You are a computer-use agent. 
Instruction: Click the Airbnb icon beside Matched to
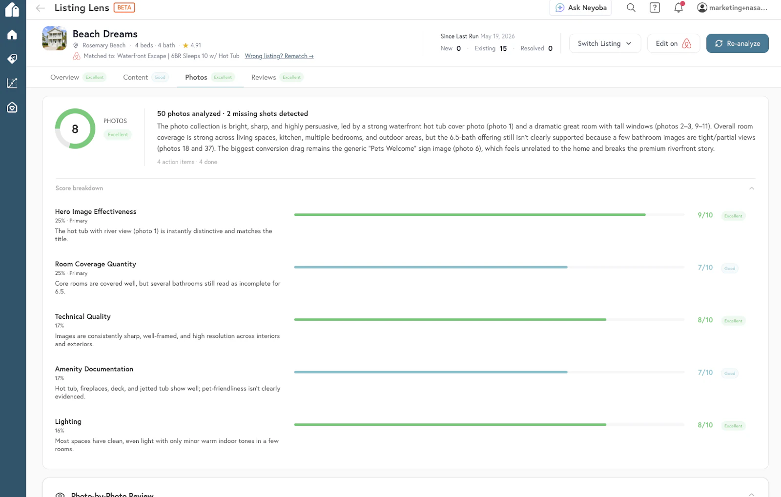point(77,56)
